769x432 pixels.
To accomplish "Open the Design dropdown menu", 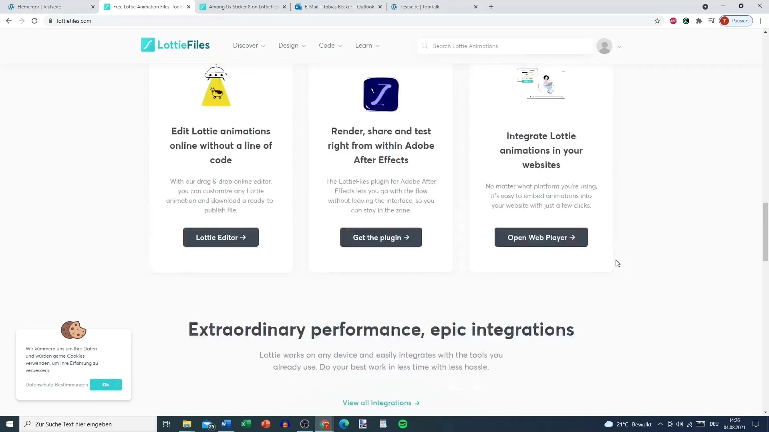I will tap(292, 46).
